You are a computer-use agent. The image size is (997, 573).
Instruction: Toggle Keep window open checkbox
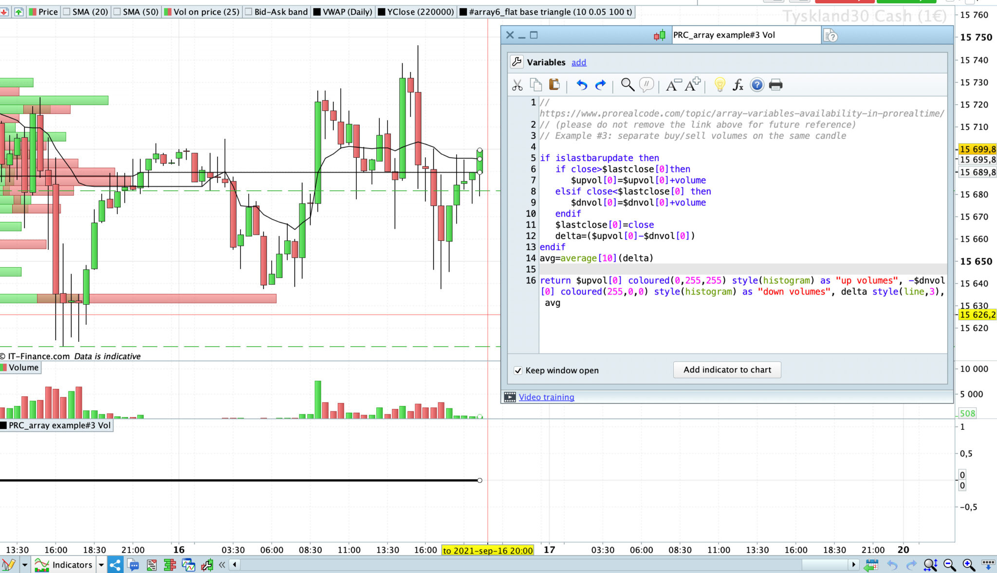click(x=518, y=370)
